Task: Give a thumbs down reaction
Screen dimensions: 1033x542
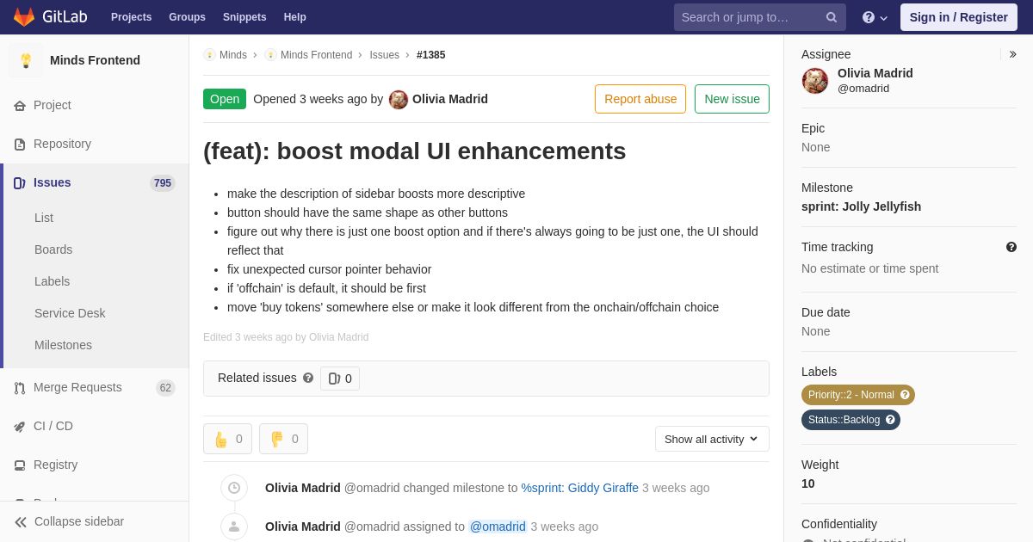Action: pyautogui.click(x=283, y=439)
